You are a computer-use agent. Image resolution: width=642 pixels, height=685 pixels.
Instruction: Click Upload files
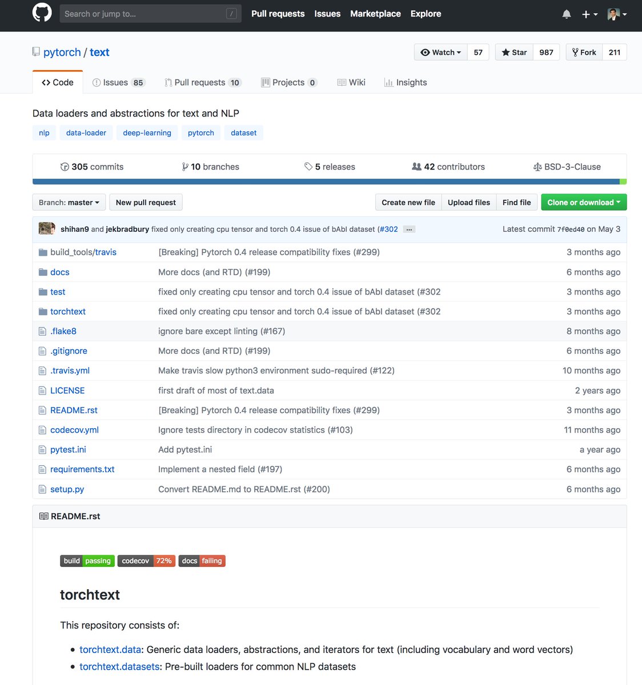(469, 203)
